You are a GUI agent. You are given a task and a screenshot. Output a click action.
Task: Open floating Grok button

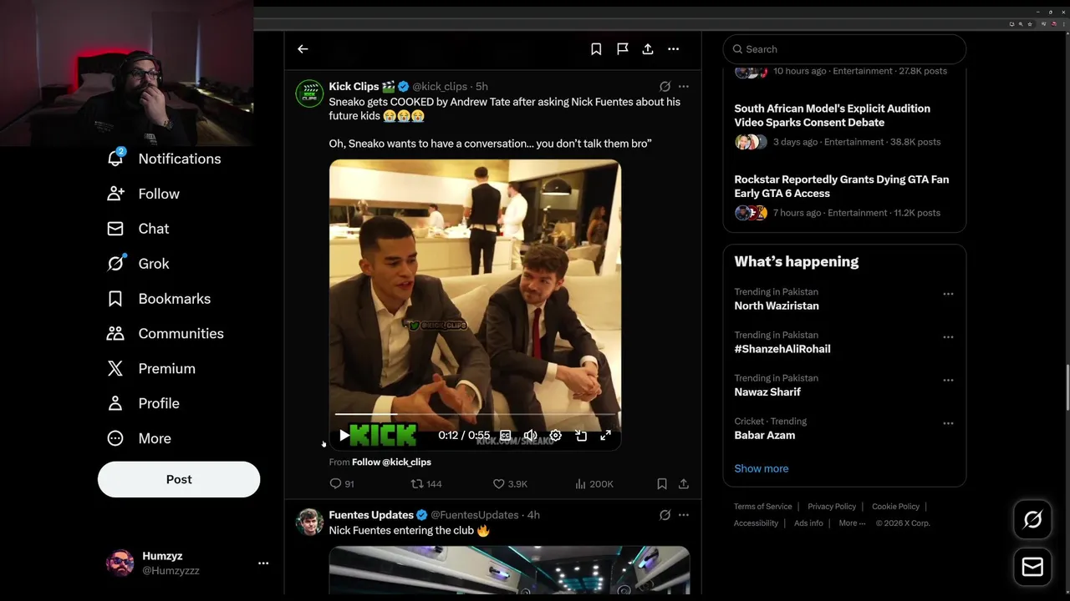click(1032, 520)
